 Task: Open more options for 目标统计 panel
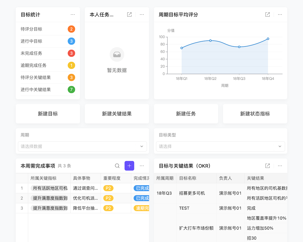[72, 14]
